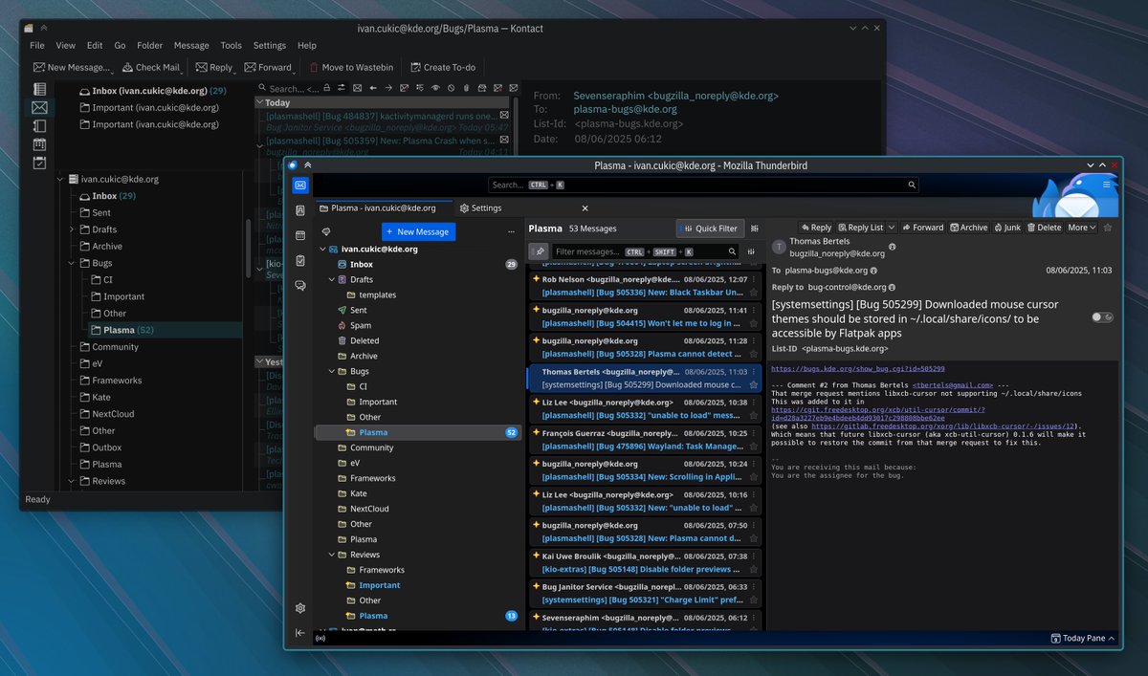Open message Bug 504415 Won't let me log in
1148x676 pixels.
click(646, 316)
